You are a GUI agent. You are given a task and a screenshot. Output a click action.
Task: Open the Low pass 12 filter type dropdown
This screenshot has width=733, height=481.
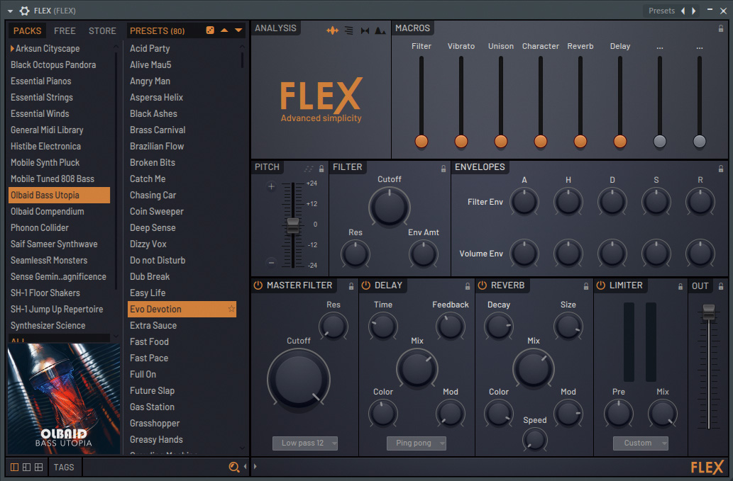(x=305, y=443)
